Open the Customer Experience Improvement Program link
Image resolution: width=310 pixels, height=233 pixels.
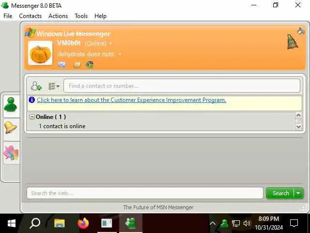(x=131, y=100)
